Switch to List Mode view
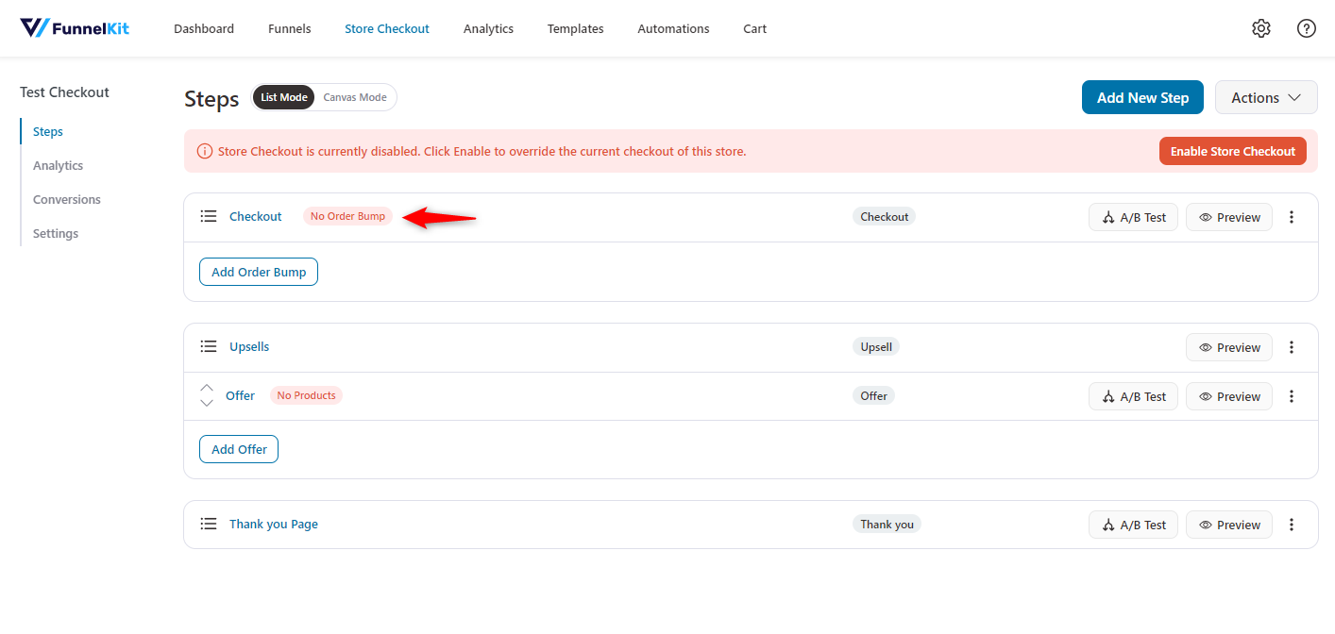This screenshot has width=1335, height=634. [x=284, y=97]
